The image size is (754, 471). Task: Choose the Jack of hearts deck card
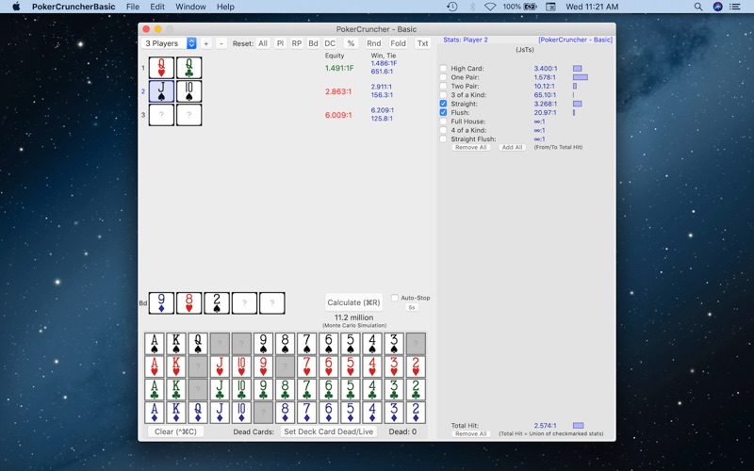pos(220,366)
